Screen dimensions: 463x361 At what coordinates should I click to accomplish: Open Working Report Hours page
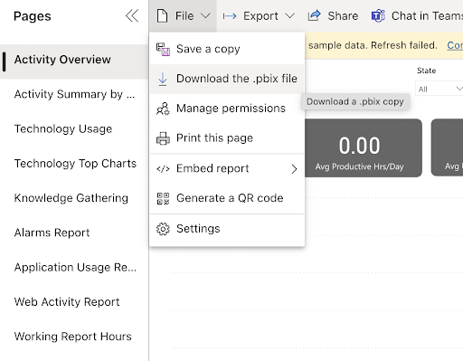click(x=74, y=337)
